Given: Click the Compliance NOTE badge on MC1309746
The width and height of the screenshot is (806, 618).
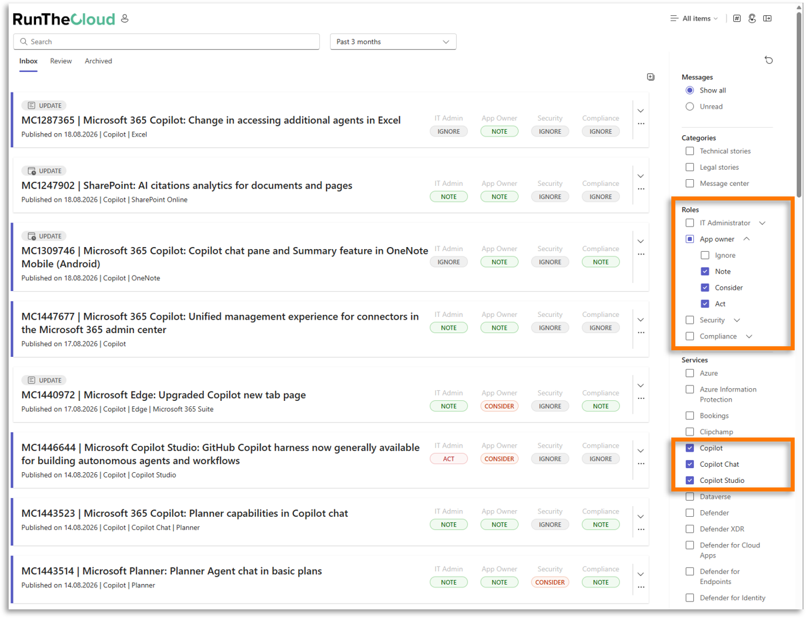Looking at the screenshot, I should (601, 262).
